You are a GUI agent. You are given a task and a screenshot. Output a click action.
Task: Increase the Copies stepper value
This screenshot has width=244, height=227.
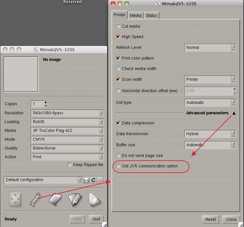46,102
